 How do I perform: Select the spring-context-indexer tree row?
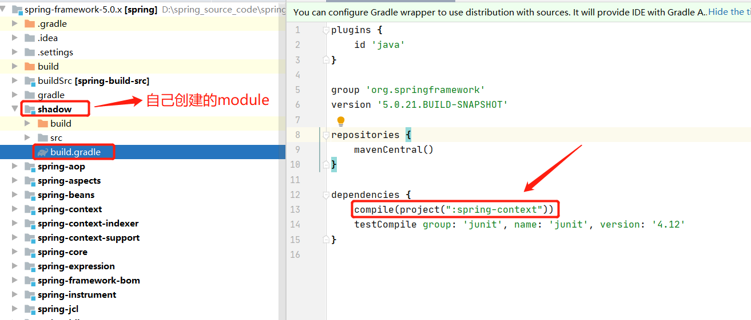(142, 224)
